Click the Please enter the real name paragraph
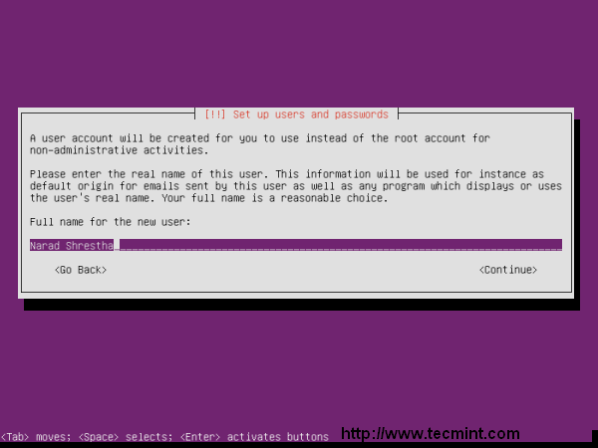This screenshot has height=448, width=598. [x=296, y=186]
